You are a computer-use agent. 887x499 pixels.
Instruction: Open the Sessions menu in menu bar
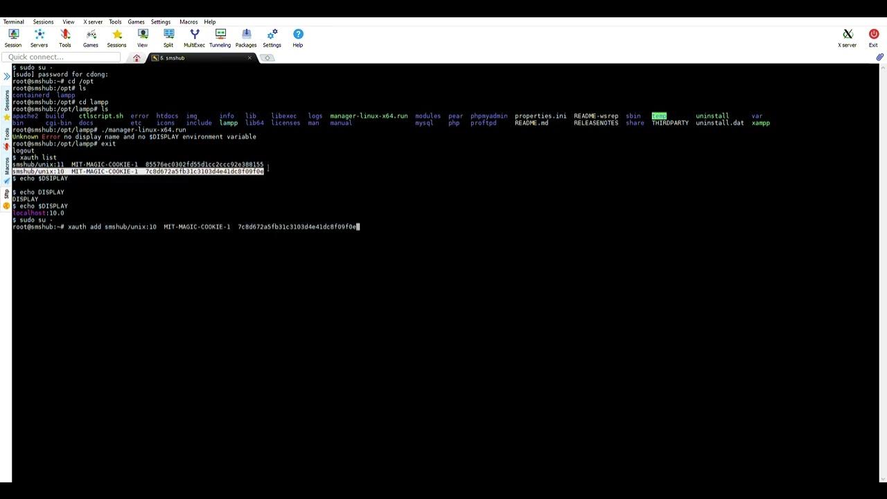pyautogui.click(x=43, y=21)
